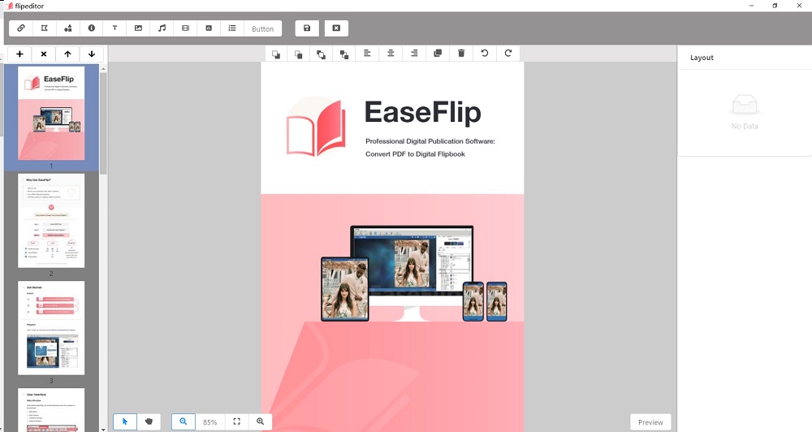Zoom out using the minus magnifier
Viewport: 812px width, 432px height.
(184, 421)
